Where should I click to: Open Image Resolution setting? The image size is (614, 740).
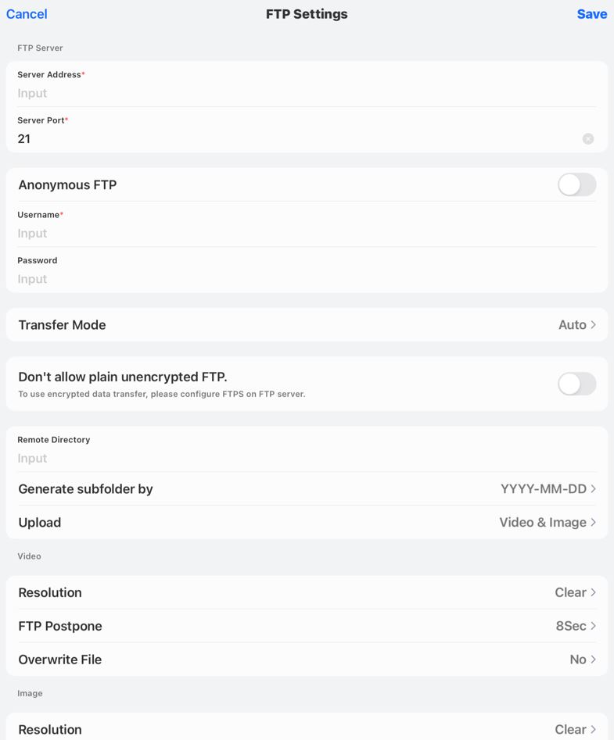pyautogui.click(x=307, y=729)
